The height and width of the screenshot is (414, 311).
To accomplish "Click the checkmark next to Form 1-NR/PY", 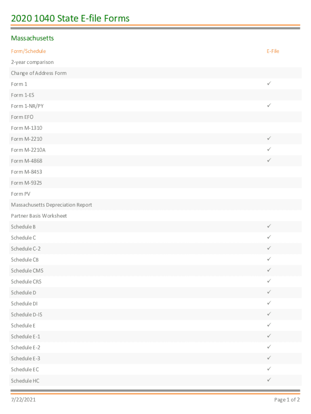I will [x=269, y=106].
